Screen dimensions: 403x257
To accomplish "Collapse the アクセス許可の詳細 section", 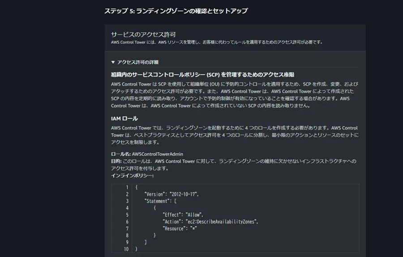I will coord(135,62).
